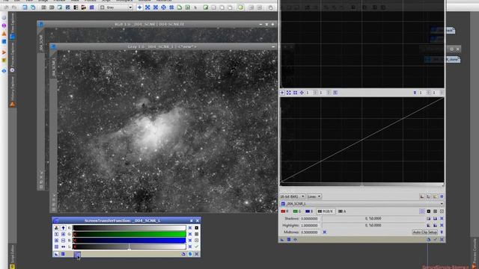
Task: Toggle STF link RGB channels icon
Action: (x=56, y=234)
